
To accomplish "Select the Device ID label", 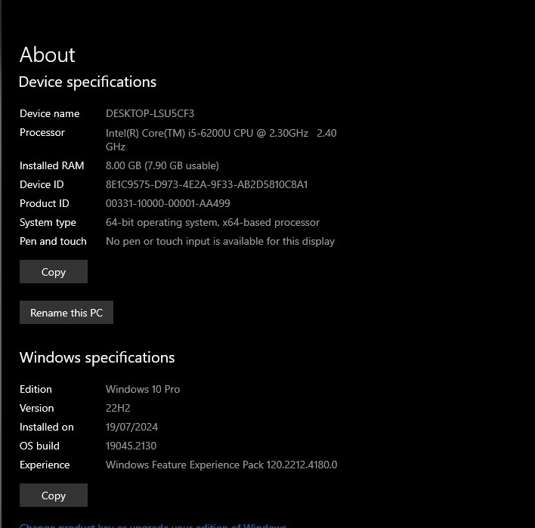I will (x=42, y=184).
